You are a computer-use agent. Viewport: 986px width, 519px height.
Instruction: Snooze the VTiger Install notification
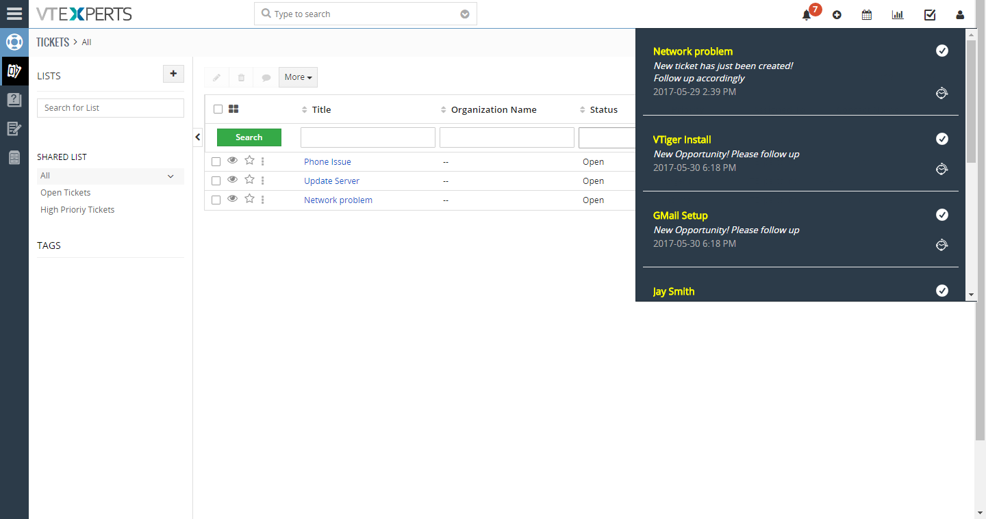point(942,169)
